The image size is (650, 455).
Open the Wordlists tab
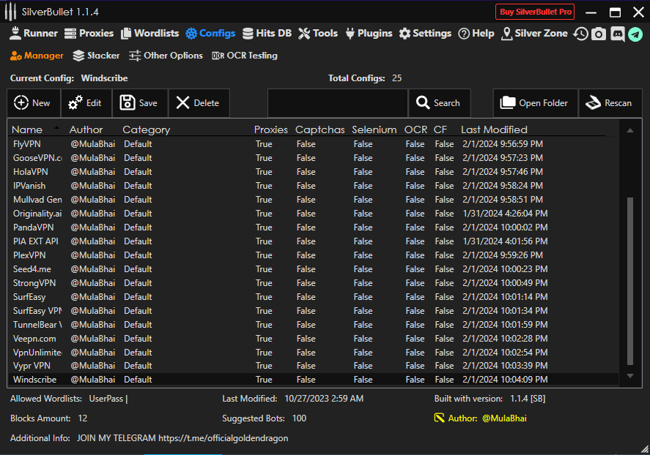pos(150,33)
